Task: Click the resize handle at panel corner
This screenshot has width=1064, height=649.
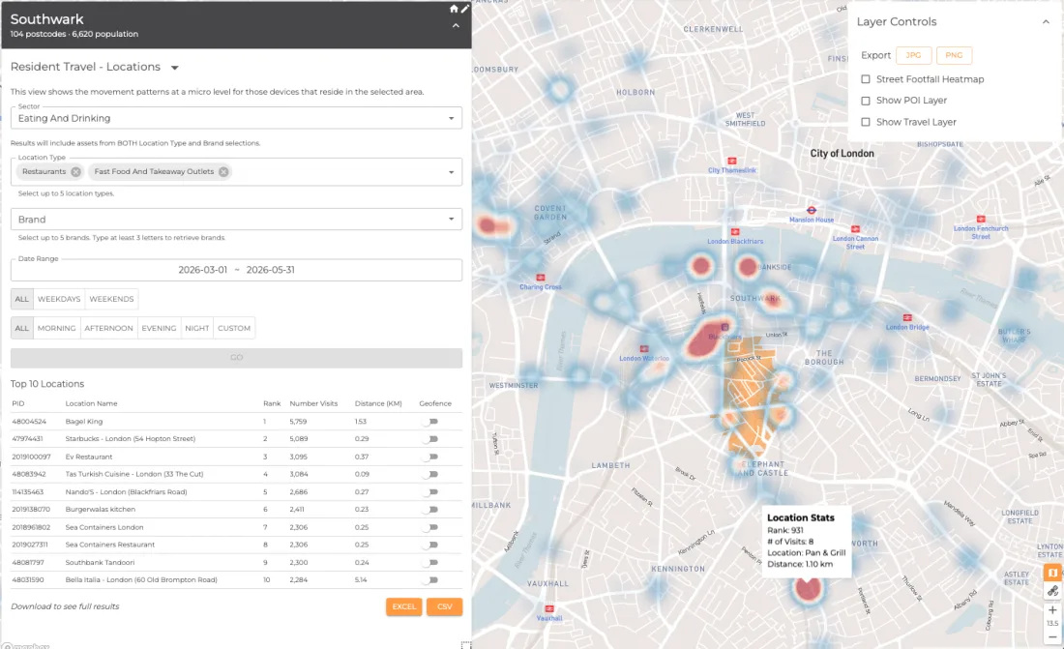Action: coord(465,644)
